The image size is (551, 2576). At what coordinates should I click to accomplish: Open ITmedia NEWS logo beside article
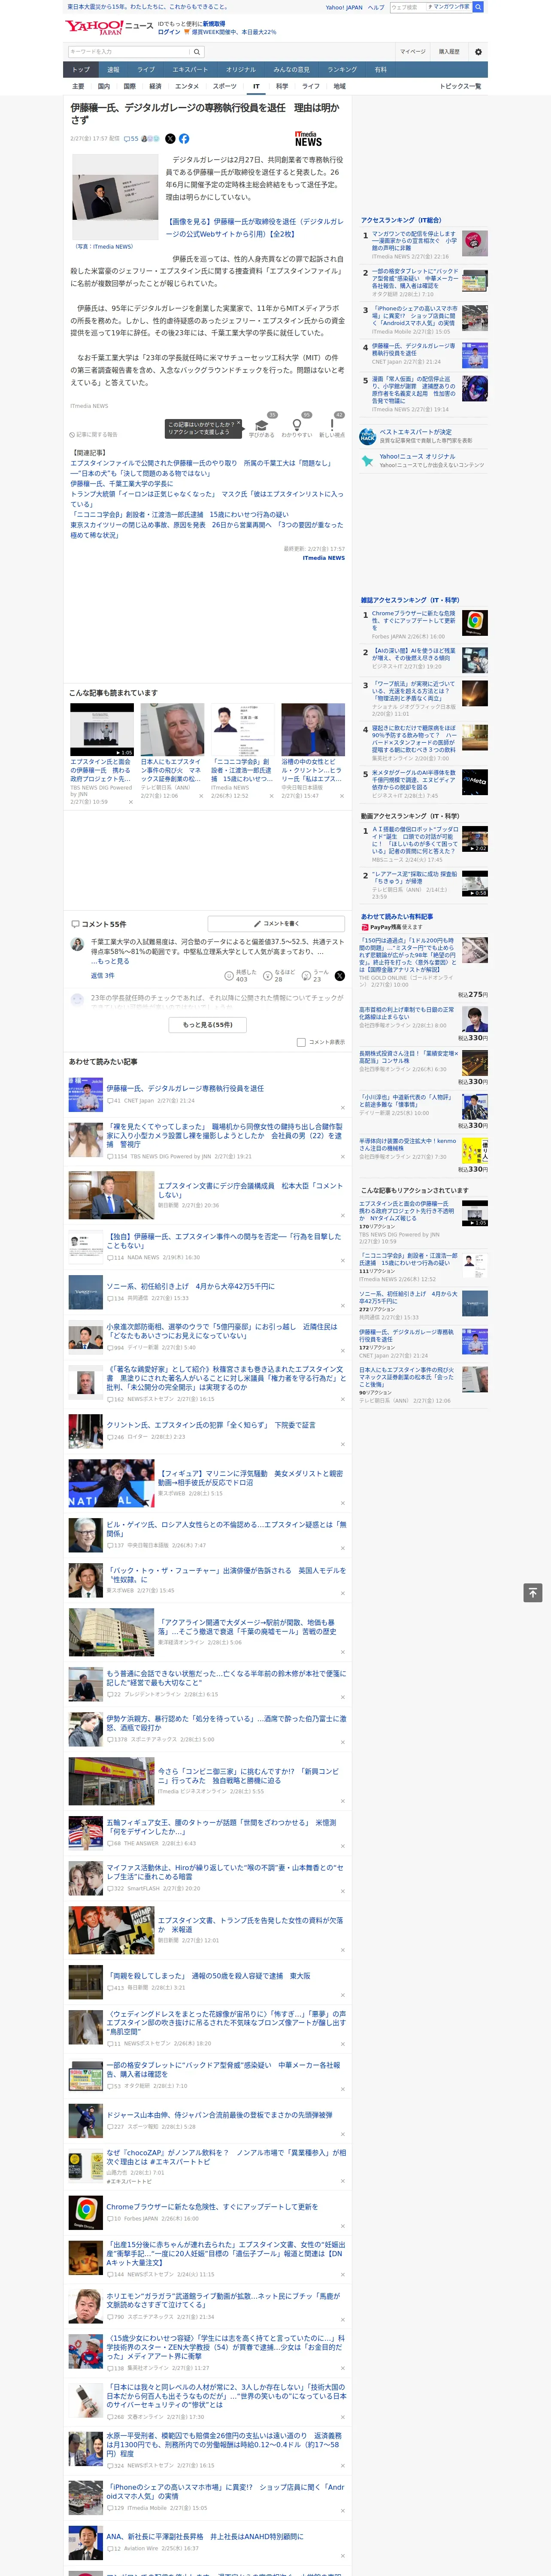pos(309,139)
